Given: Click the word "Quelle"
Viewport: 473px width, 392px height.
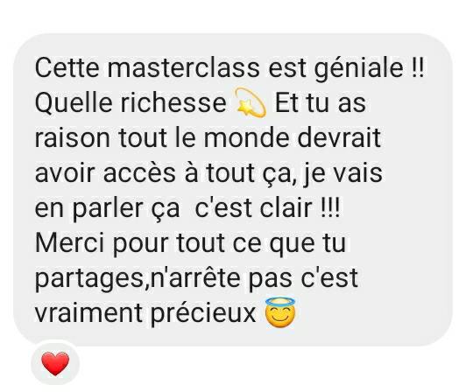Looking at the screenshot, I should (x=74, y=103).
